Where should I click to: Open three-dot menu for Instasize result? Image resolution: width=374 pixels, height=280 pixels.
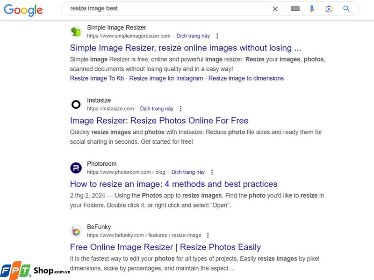(x=180, y=109)
